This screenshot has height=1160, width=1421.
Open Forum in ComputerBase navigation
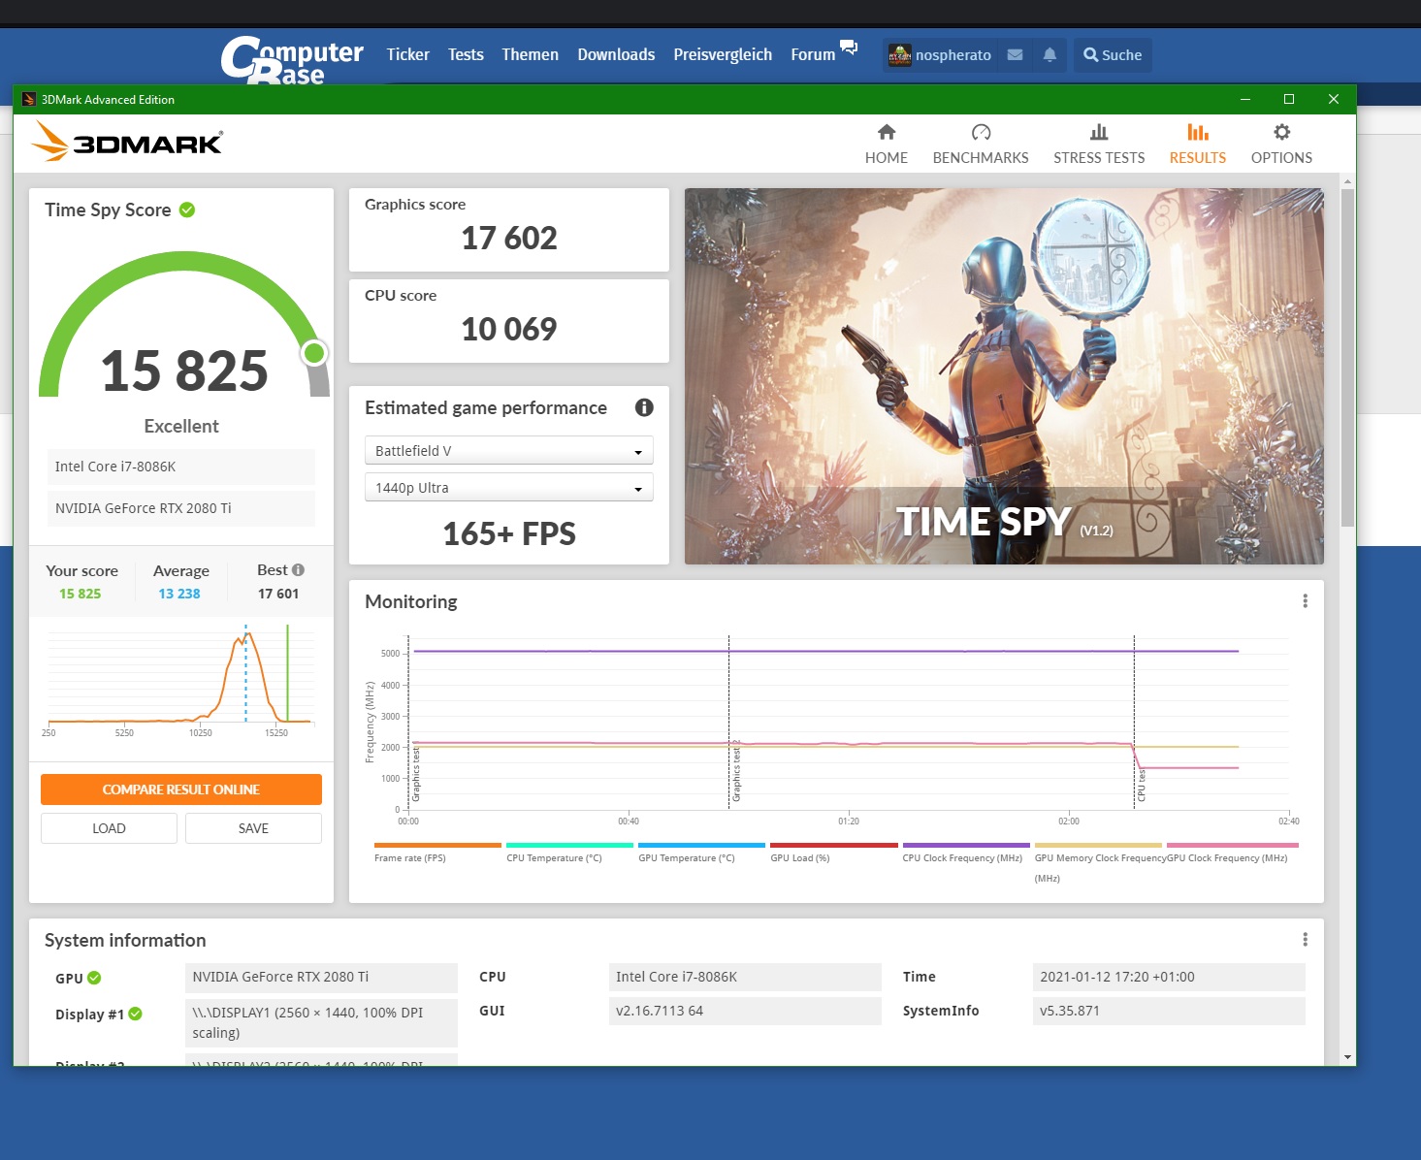coord(813,55)
